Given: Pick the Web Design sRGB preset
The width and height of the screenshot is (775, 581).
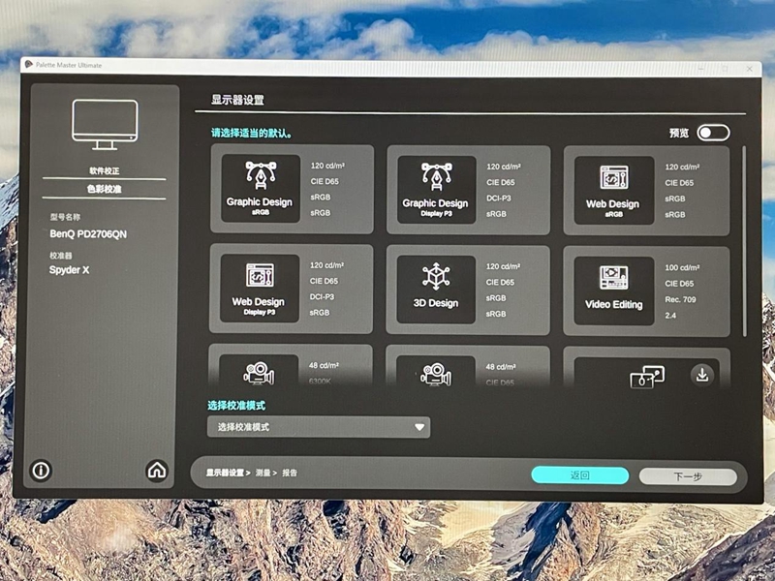Looking at the screenshot, I should (x=612, y=189).
